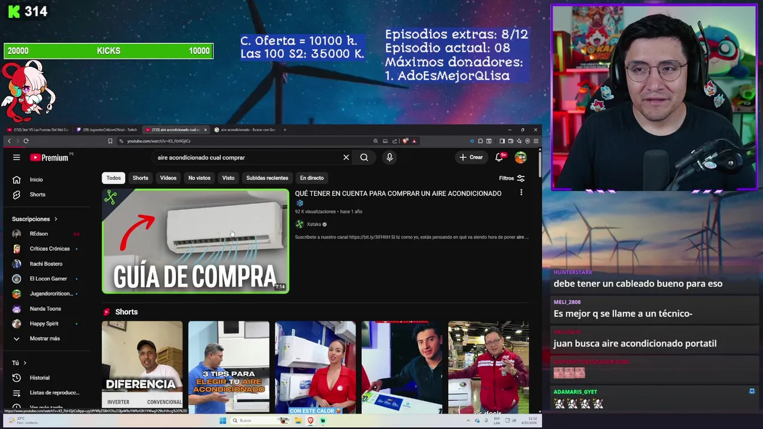
Task: Click the browser forward arrow
Action: click(17, 141)
